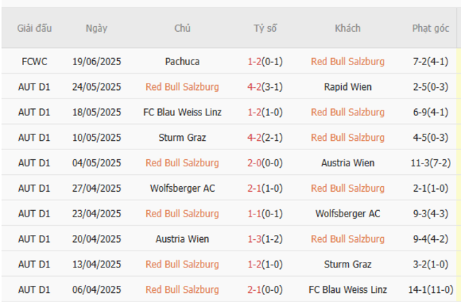This screenshot has height=305, width=461.
Task: Open away team Austria Wien on 04/05/2025
Action: [348, 163]
